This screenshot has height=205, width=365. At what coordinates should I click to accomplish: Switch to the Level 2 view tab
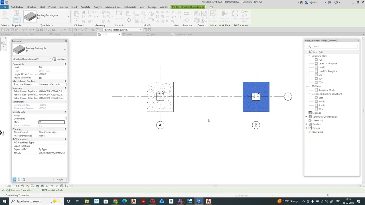[9, 34]
